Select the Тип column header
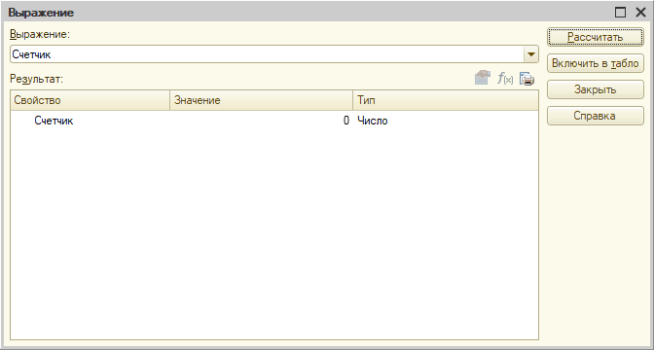The height and width of the screenshot is (350, 654). pos(446,100)
